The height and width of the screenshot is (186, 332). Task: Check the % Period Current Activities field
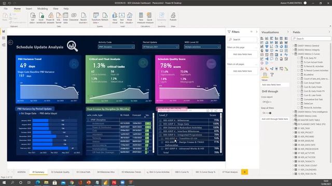pyautogui.click(x=299, y=70)
